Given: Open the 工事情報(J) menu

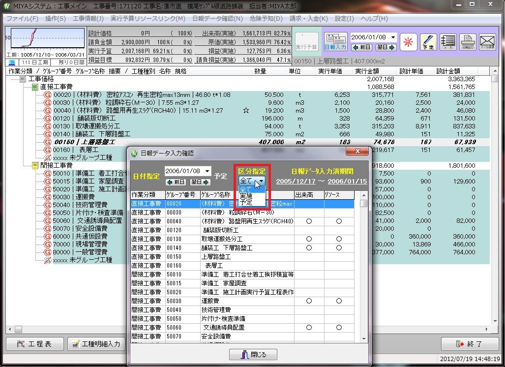Looking at the screenshot, I should [x=88, y=19].
